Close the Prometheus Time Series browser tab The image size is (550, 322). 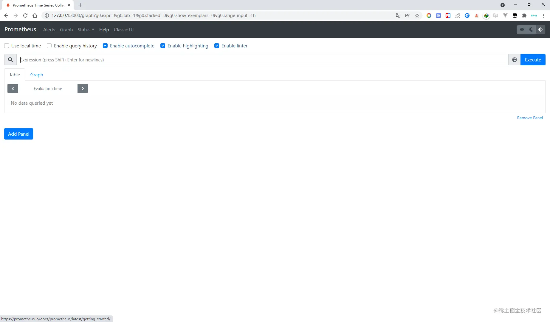point(69,5)
